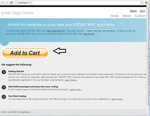Click the number 1 circle icon
150x116 pixels.
coord(4,72)
